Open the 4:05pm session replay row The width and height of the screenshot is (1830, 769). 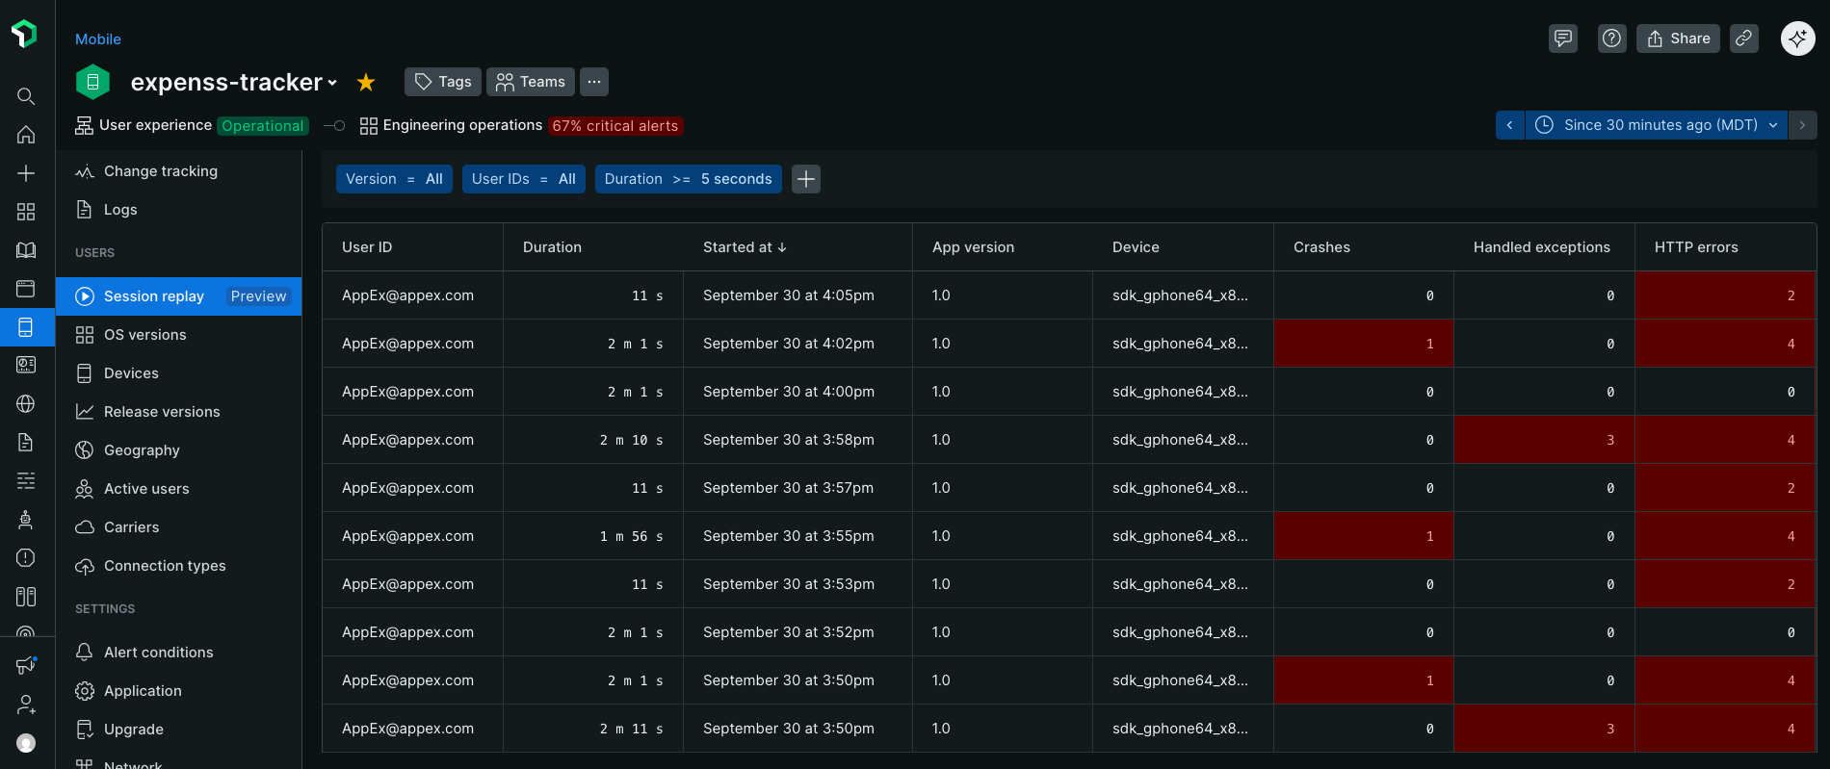[x=788, y=295]
